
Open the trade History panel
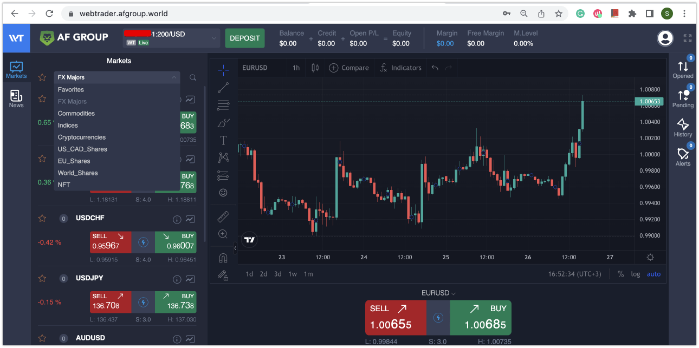click(683, 128)
